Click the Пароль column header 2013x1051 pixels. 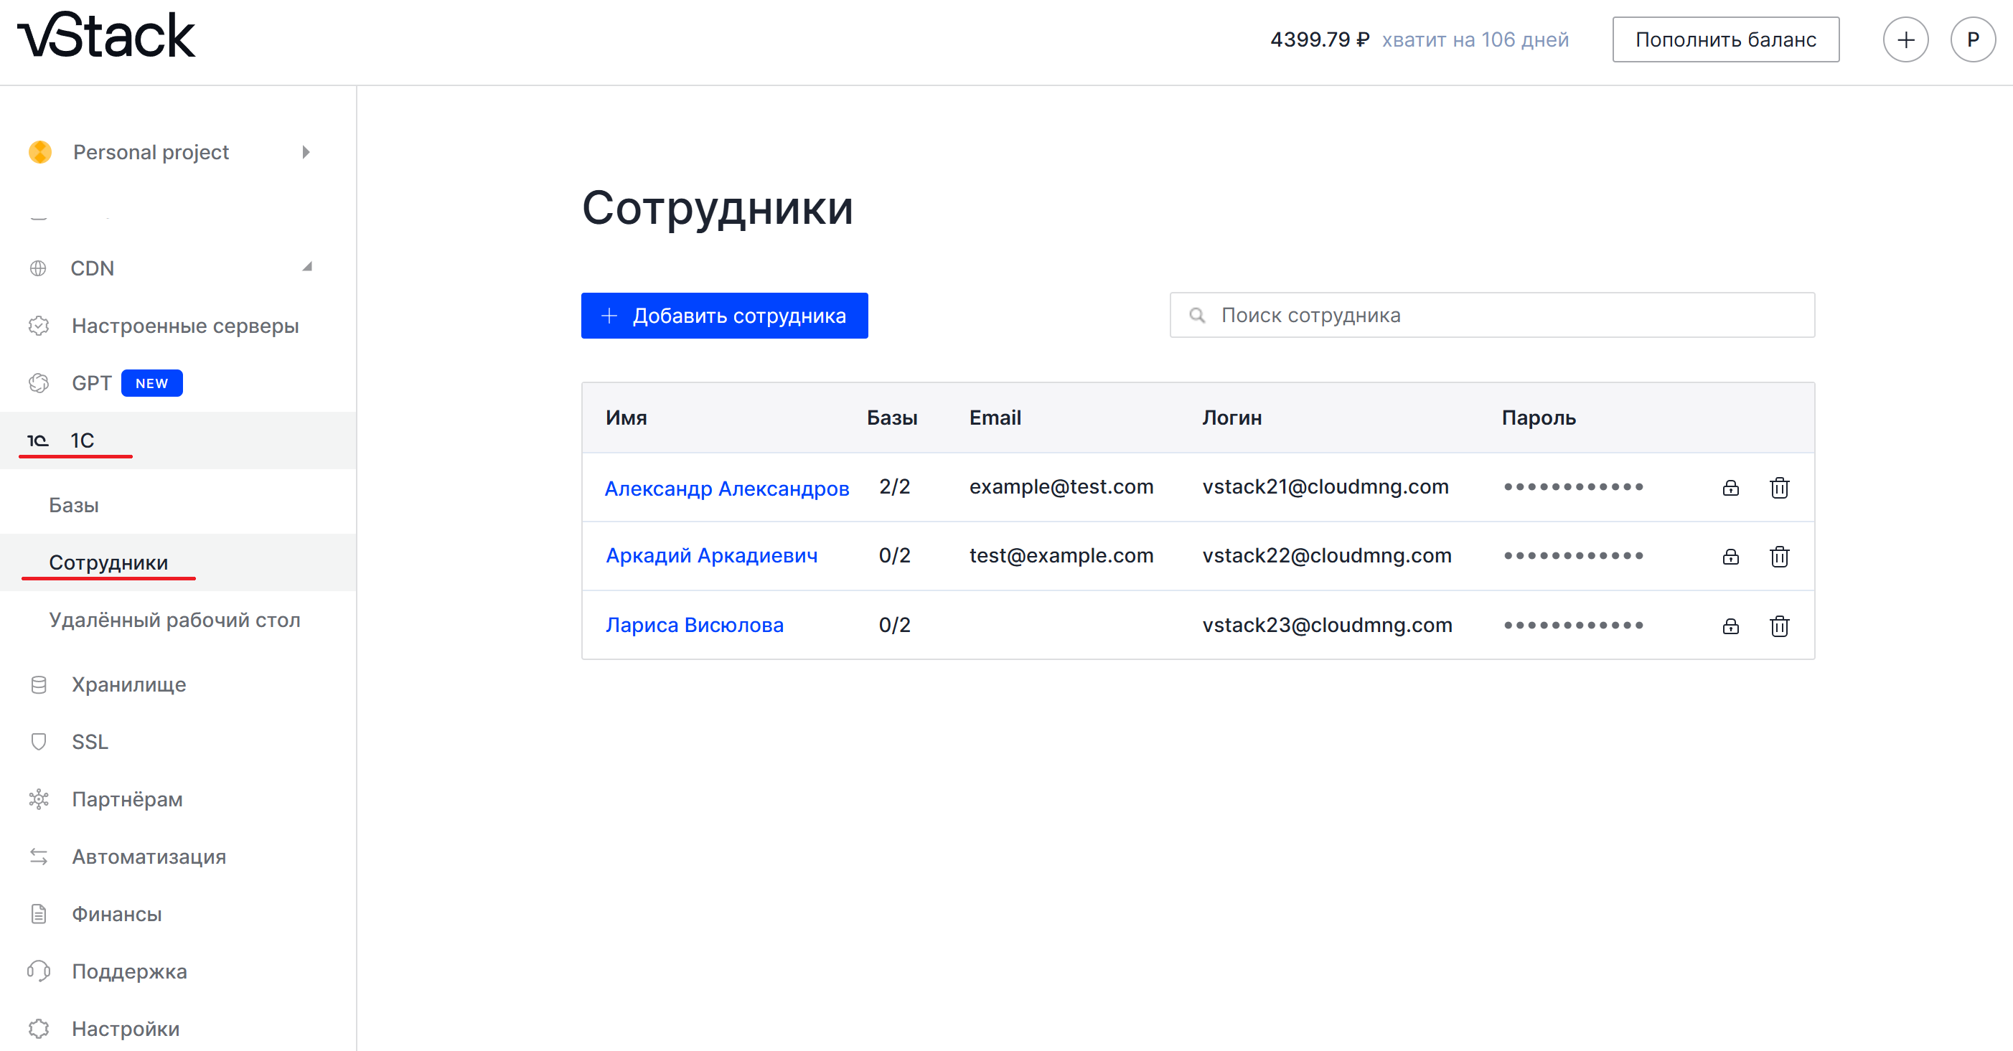(1538, 418)
